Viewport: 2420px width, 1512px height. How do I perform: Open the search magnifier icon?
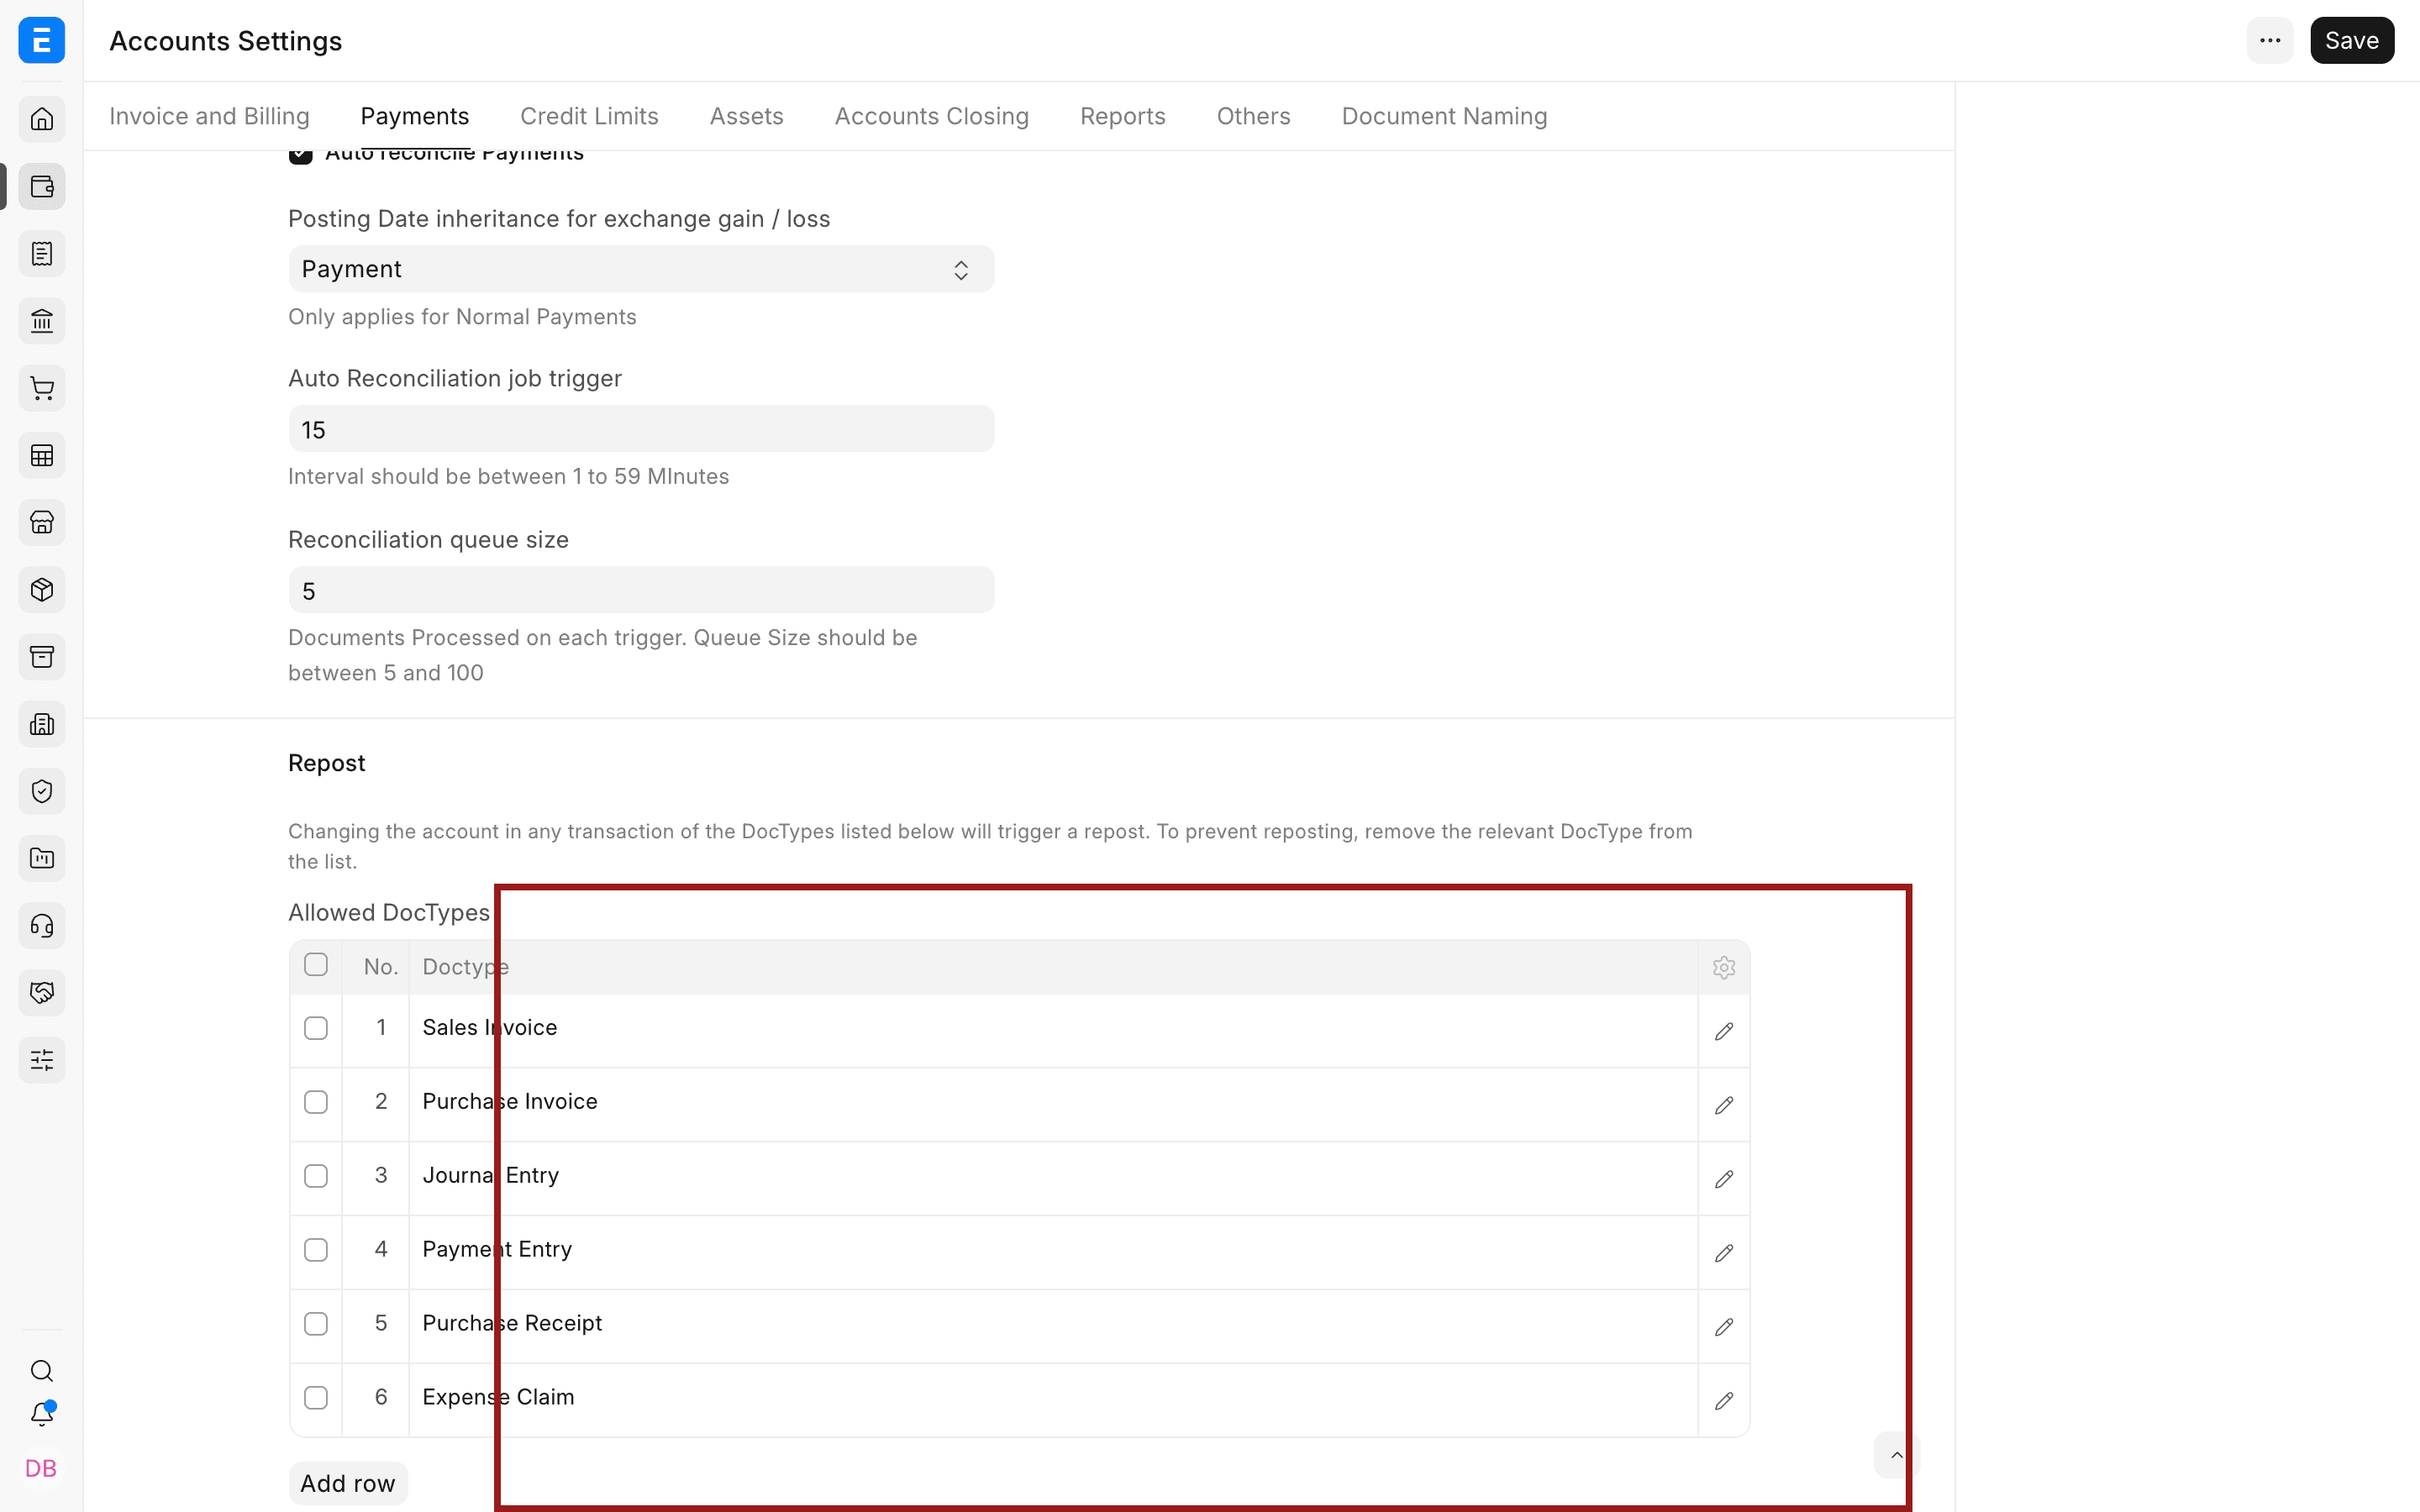click(x=41, y=1370)
